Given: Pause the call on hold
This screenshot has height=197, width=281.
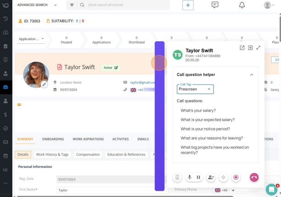Looking at the screenshot, I should (198, 177).
